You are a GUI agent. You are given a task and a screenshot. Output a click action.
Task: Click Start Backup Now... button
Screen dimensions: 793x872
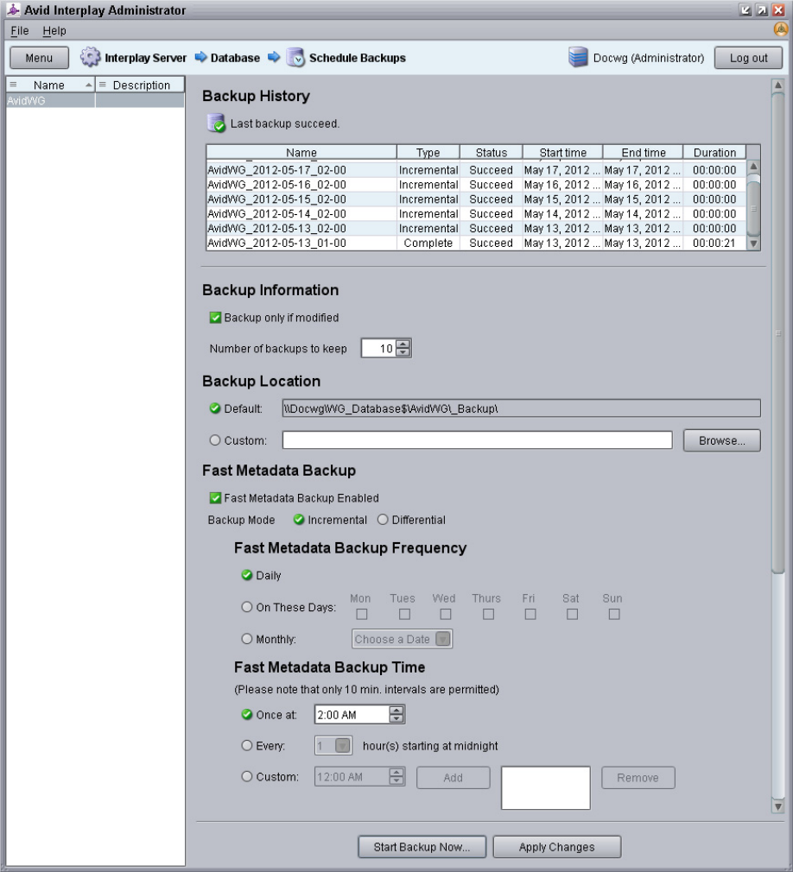(422, 847)
